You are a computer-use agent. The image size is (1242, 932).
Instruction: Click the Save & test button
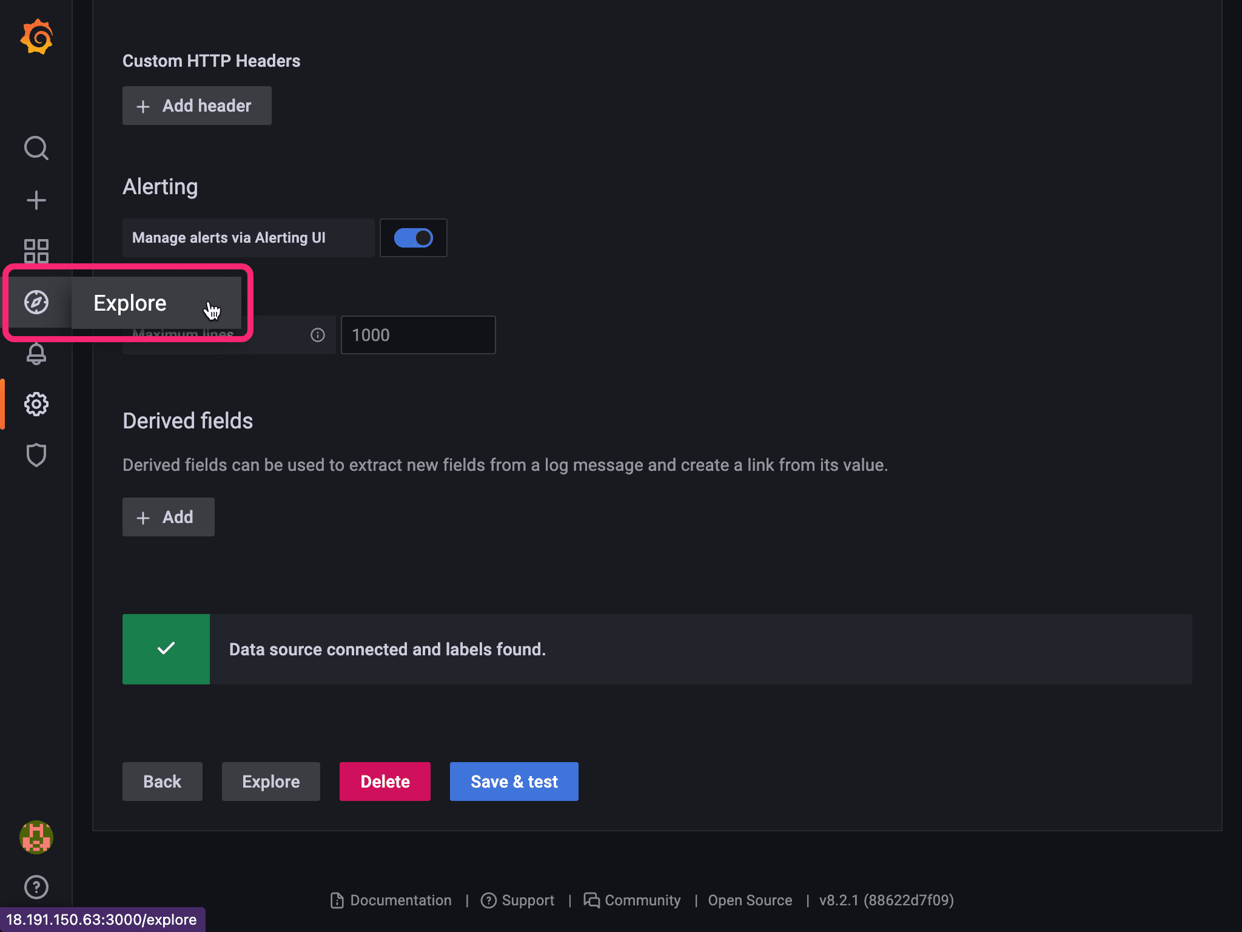pos(514,782)
